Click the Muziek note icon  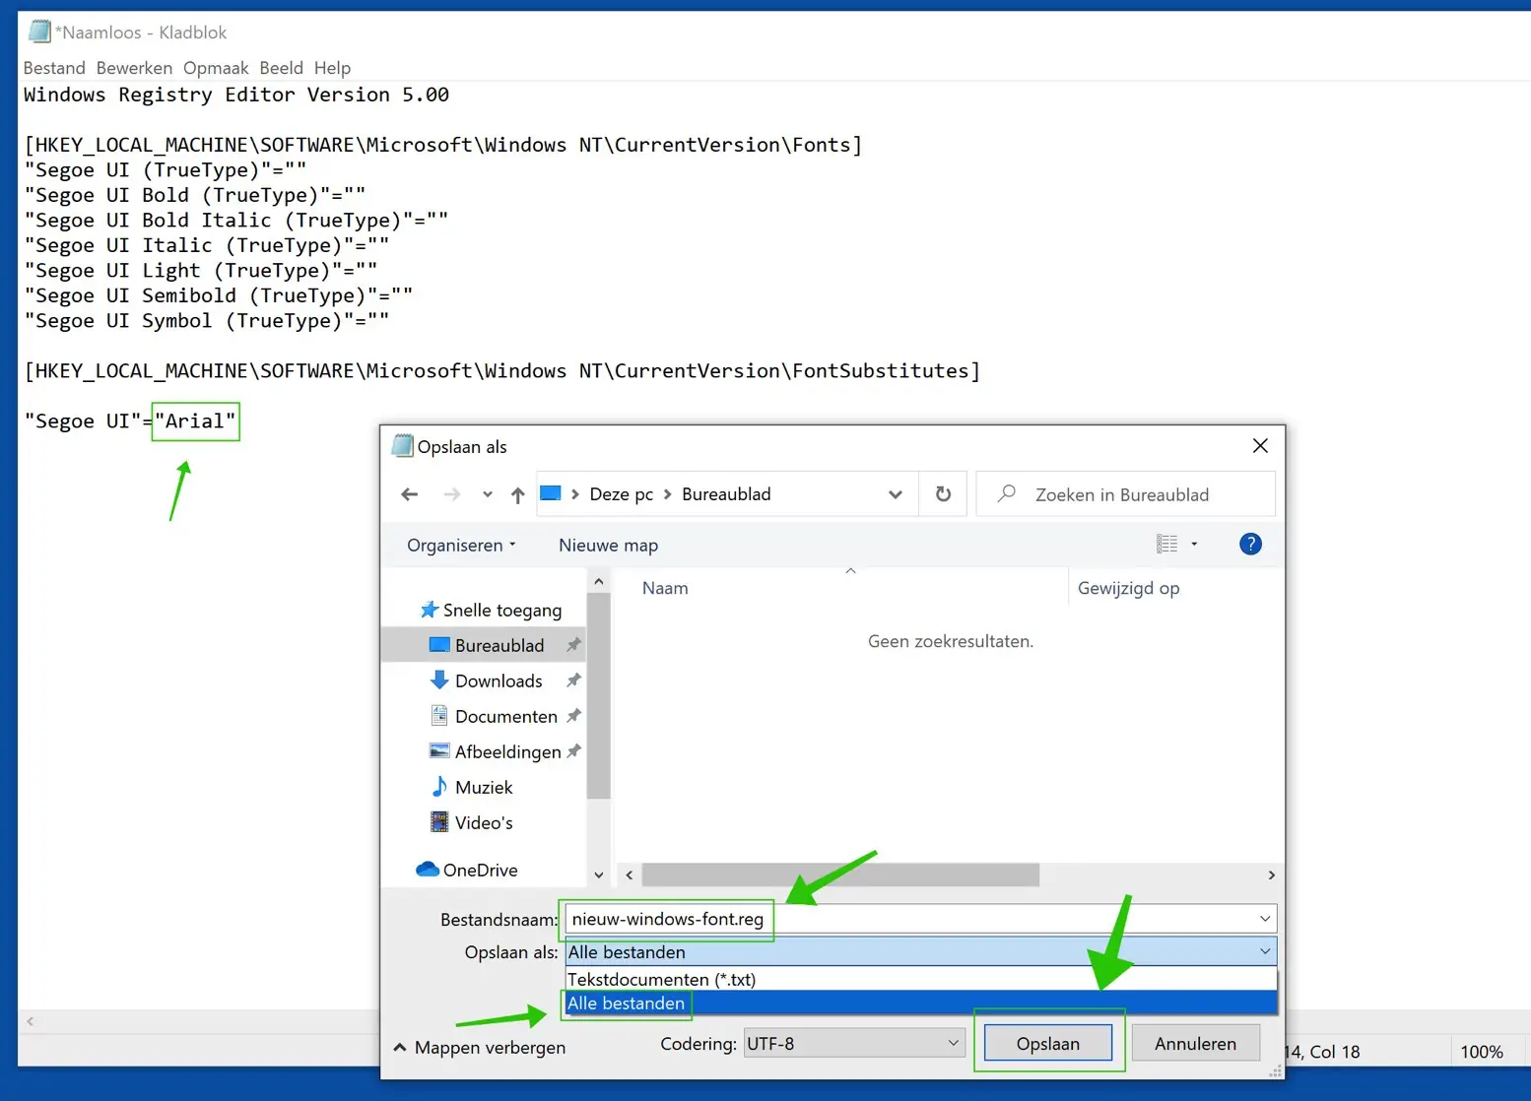tap(439, 786)
